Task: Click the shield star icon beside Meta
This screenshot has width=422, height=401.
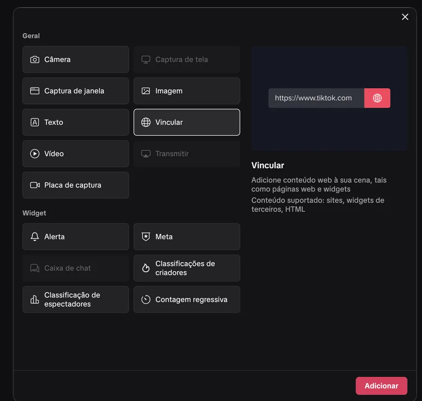Action: (146, 237)
